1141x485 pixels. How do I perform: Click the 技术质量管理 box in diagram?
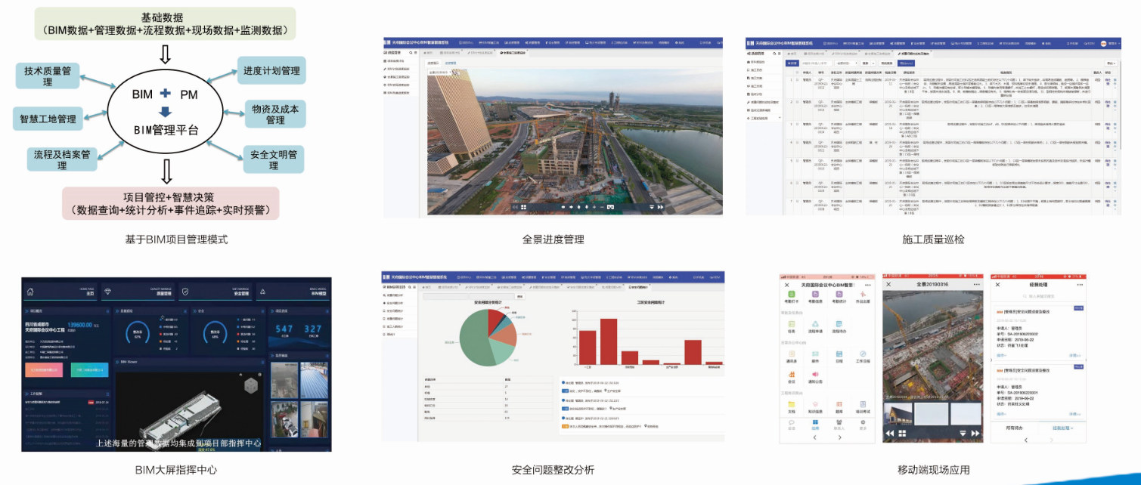(48, 76)
